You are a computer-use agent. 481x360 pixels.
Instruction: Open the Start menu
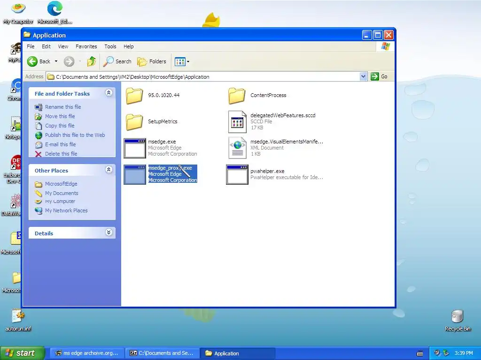22,353
